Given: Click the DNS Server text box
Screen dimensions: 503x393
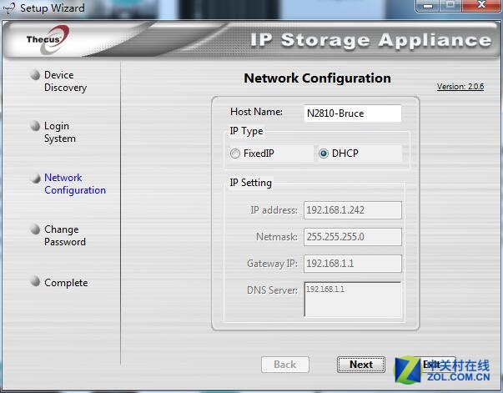Looking at the screenshot, I should pyautogui.click(x=353, y=299).
